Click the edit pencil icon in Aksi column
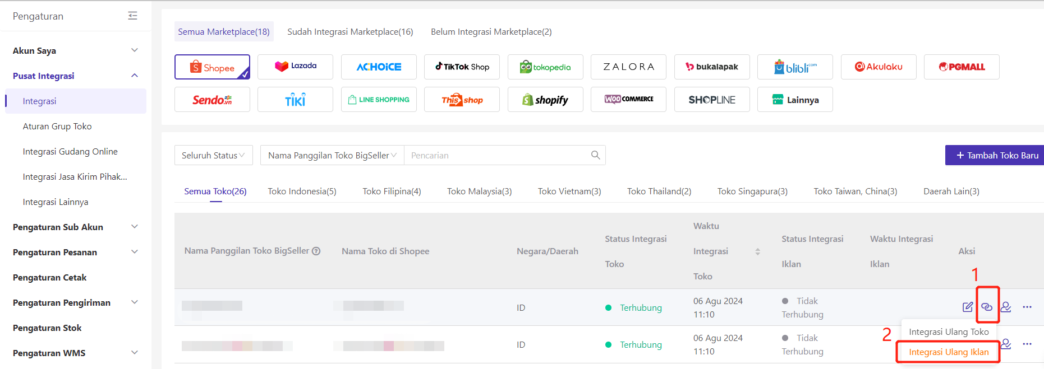Image resolution: width=1044 pixels, height=369 pixels. coord(968,307)
